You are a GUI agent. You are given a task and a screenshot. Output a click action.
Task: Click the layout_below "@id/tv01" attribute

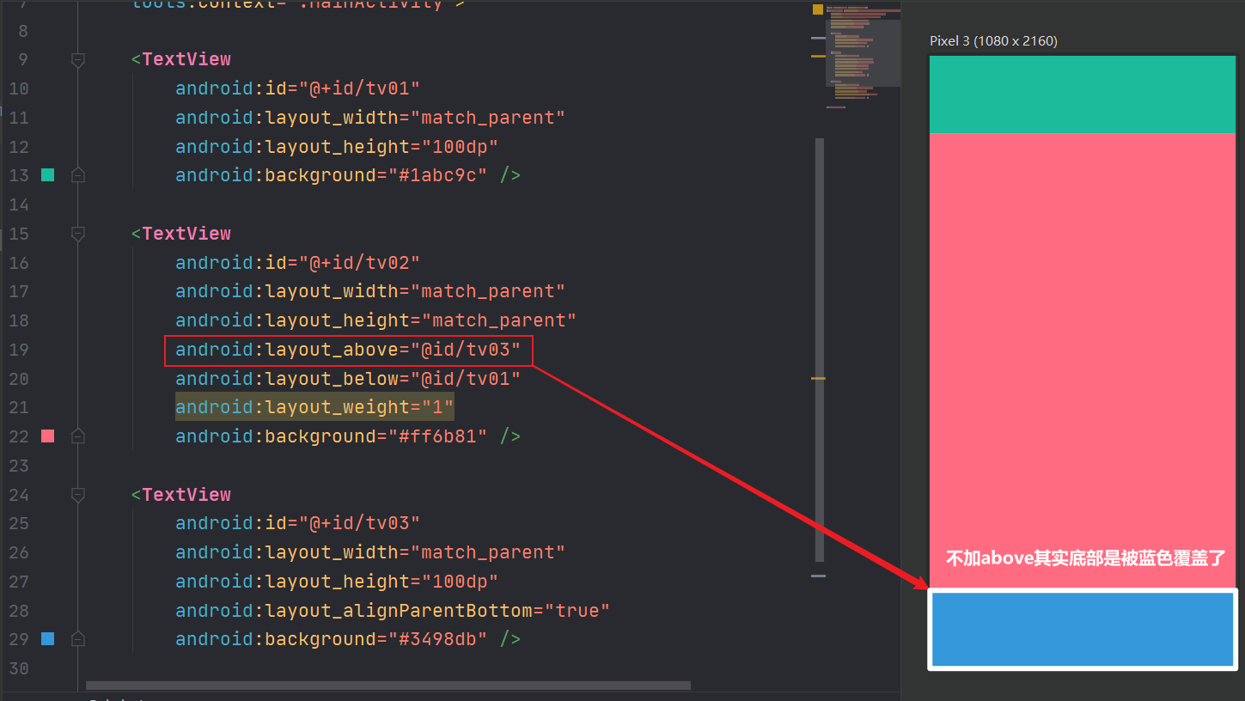pyautogui.click(x=348, y=379)
